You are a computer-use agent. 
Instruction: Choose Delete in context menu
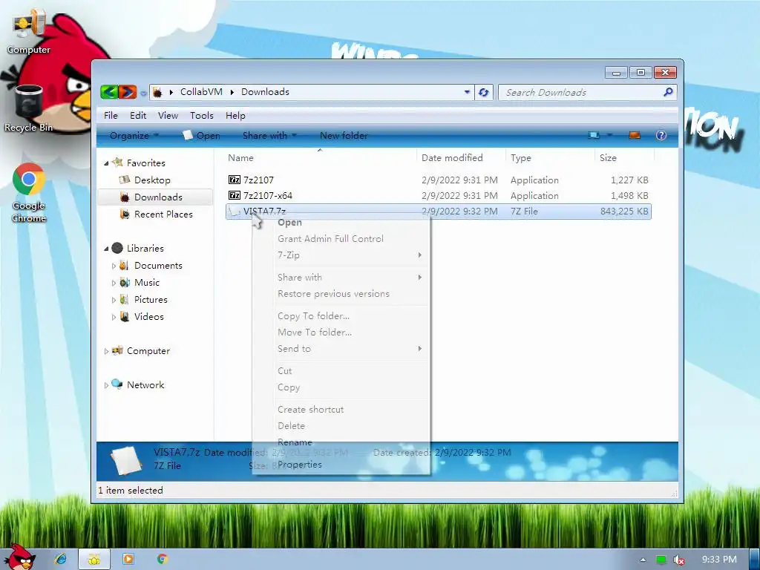tap(291, 426)
